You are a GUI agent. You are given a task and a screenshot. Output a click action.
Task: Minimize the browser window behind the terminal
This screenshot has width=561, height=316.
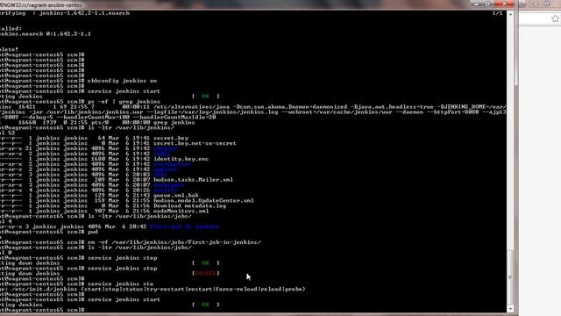(x=536, y=4)
